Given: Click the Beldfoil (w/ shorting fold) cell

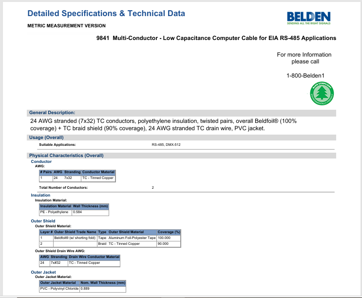Looking at the screenshot, I should point(75,238).
